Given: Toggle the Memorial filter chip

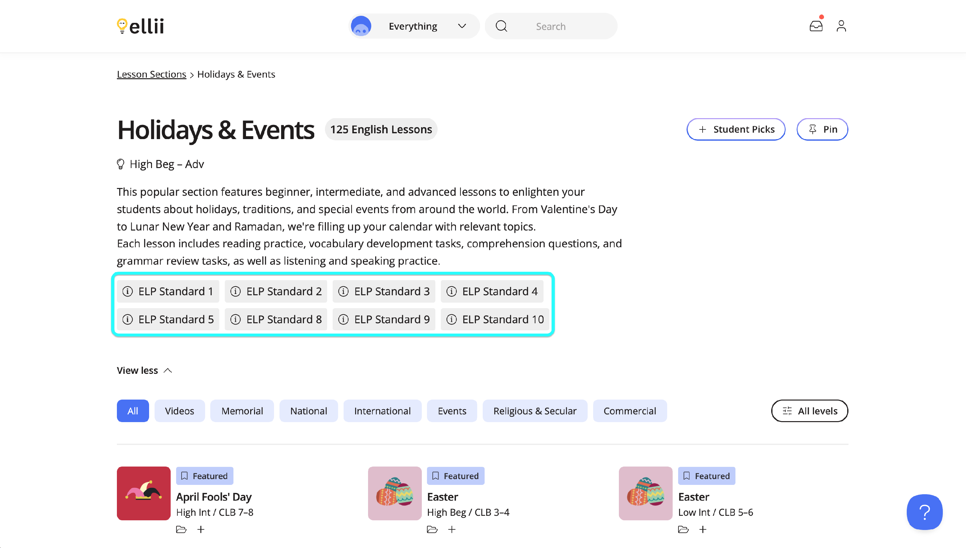Looking at the screenshot, I should click(x=242, y=411).
